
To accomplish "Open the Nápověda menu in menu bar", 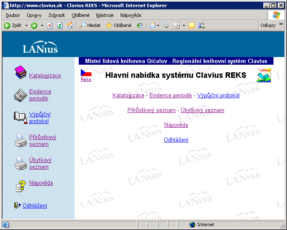I will [x=131, y=15].
